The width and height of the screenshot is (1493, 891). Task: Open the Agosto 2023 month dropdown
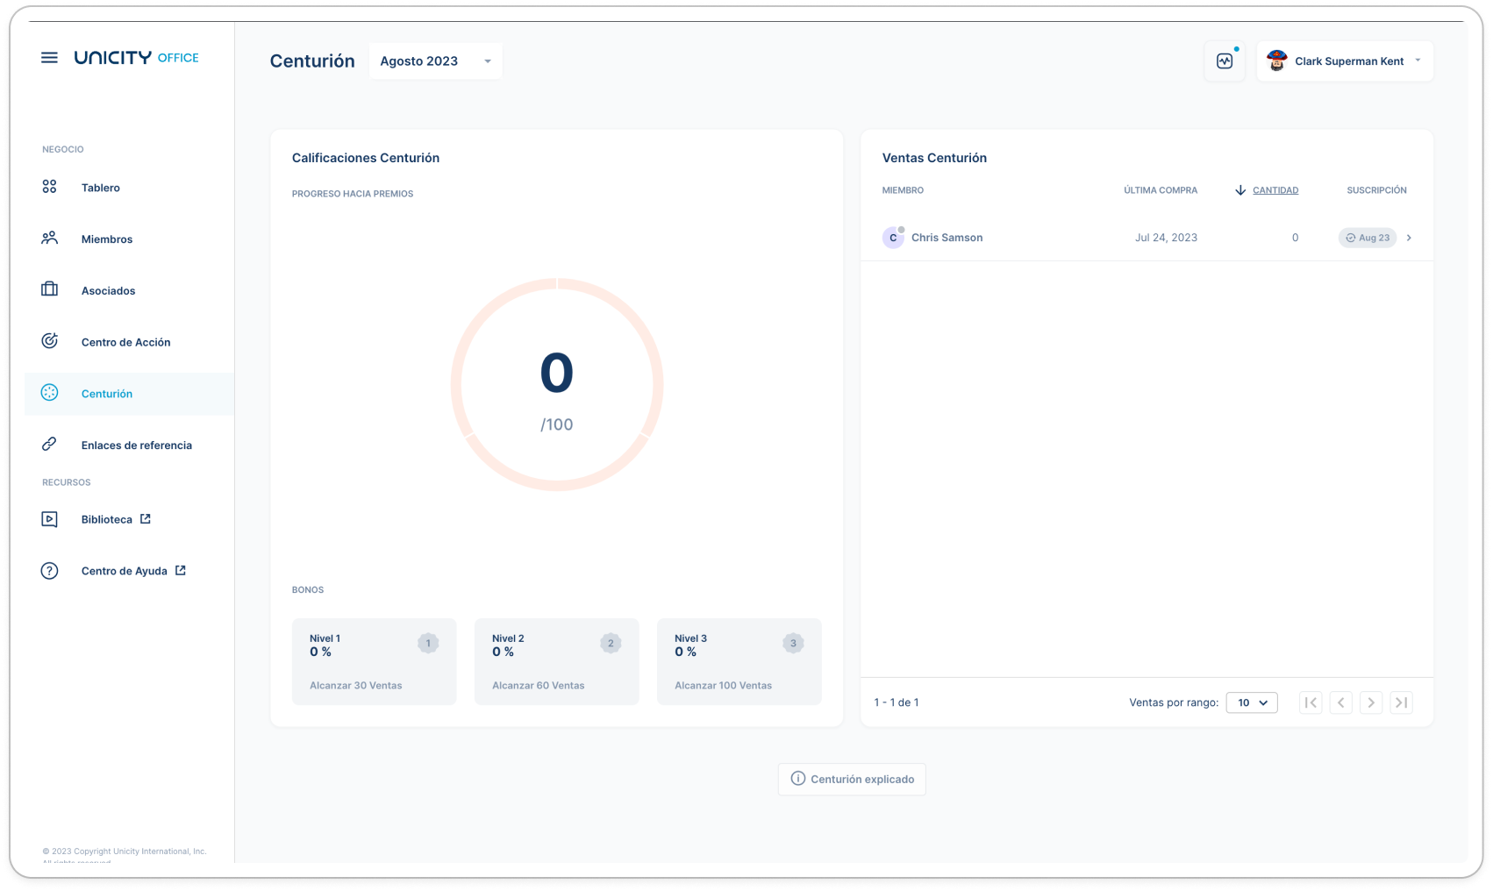[x=435, y=61]
